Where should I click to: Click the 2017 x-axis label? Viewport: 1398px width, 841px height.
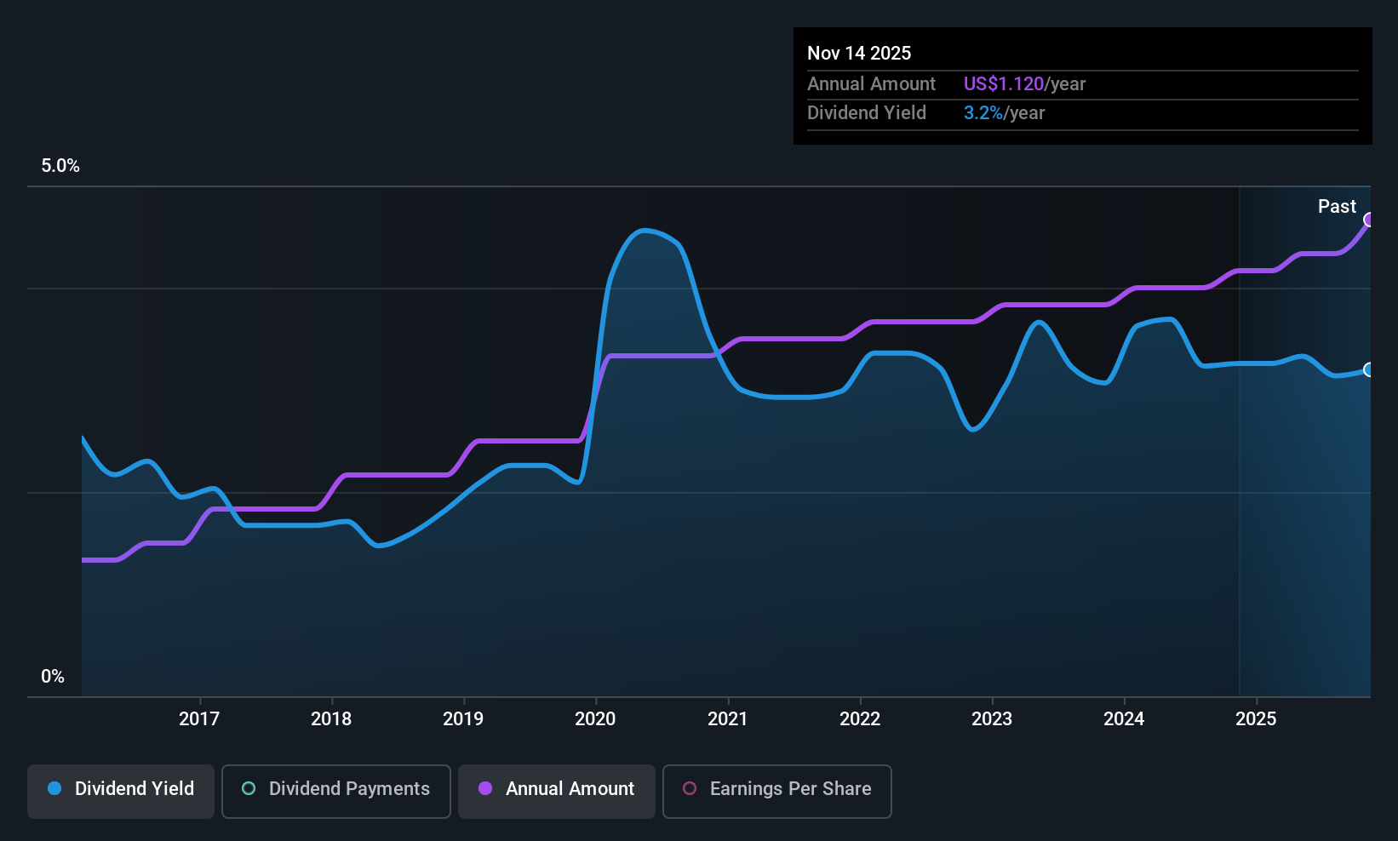click(199, 718)
